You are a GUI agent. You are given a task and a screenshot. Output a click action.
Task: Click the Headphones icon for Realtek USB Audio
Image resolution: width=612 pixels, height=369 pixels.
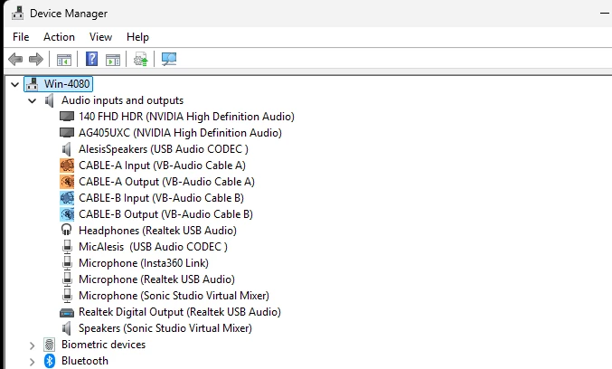[67, 230]
